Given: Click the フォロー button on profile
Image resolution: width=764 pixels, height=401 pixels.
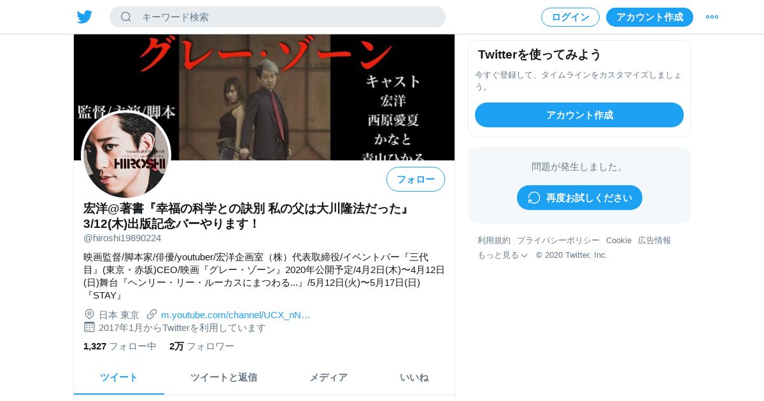Looking at the screenshot, I should tap(416, 179).
